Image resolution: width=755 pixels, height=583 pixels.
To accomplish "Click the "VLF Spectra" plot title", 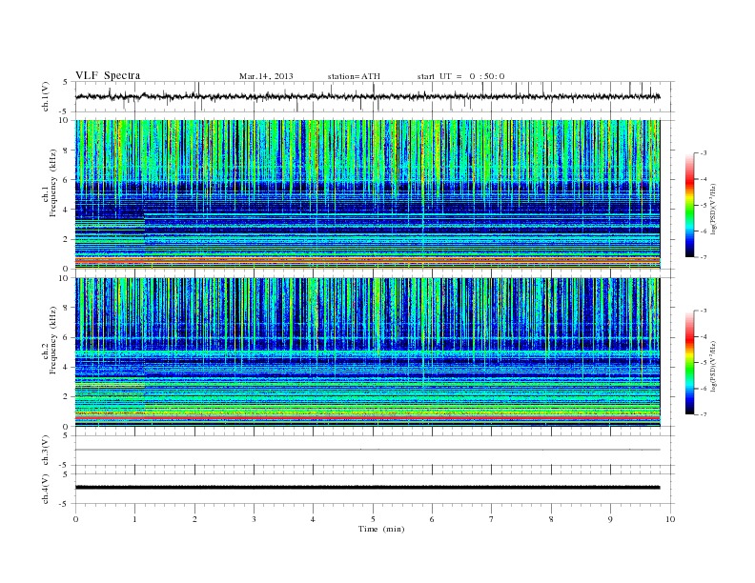I will 108,75.
